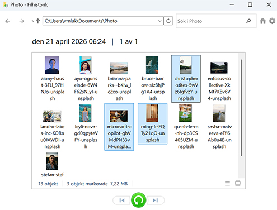Click the file name text enfocus-collective-XkMt7KBv6V4-unsplash
This screenshot has height=210, width=277.
pyautogui.click(x=219, y=88)
